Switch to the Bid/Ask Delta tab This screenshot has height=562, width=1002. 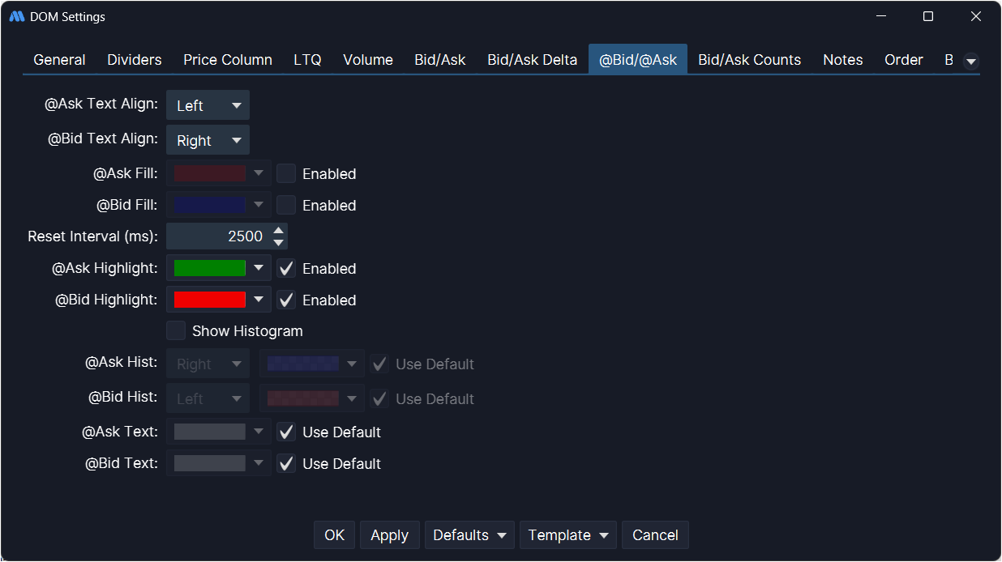(532, 60)
